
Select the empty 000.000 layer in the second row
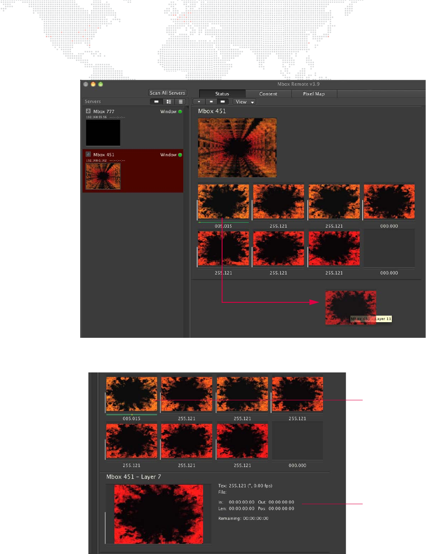coord(389,248)
